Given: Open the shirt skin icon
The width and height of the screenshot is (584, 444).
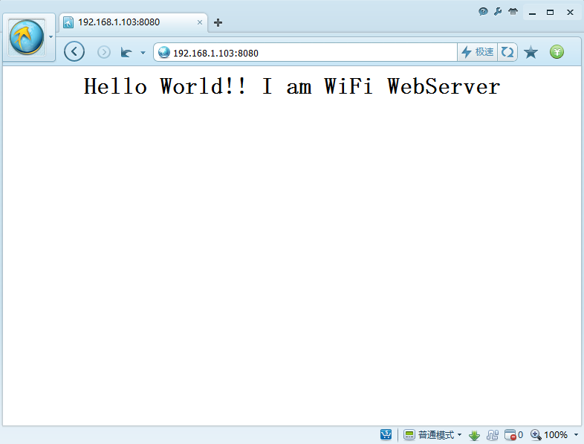Looking at the screenshot, I should 513,12.
